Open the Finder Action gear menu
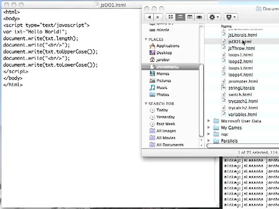Image resolution: width=279 pixels, height=209 pixels. (214, 17)
